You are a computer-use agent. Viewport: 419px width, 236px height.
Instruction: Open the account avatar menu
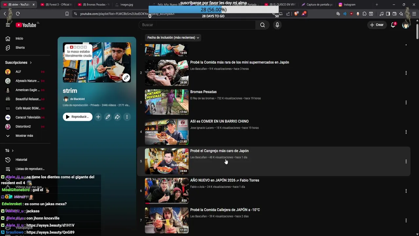[406, 25]
